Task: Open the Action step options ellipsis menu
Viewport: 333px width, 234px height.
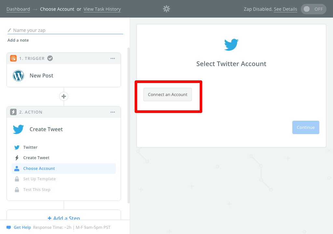Action: point(113,112)
